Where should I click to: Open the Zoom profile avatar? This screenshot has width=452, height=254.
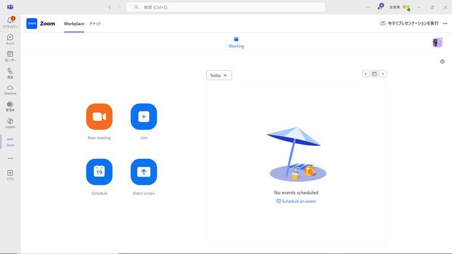pyautogui.click(x=437, y=43)
